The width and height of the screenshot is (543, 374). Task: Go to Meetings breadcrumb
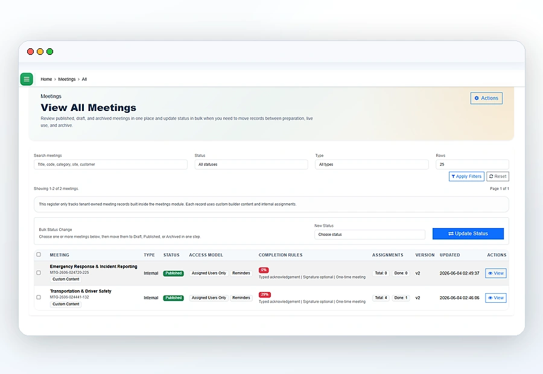(x=67, y=79)
